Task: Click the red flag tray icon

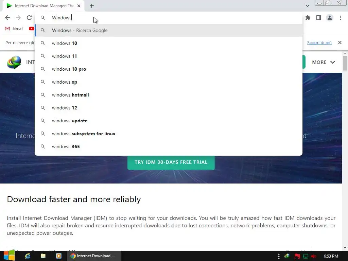Action: (297, 256)
